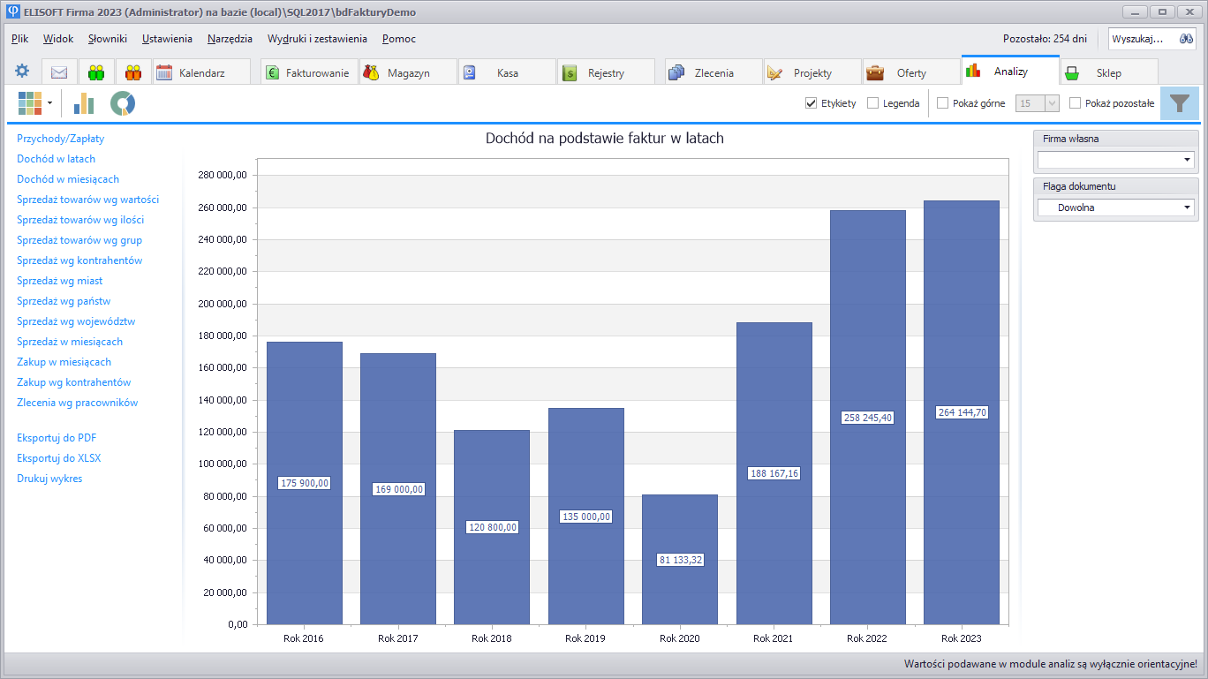Click the Analizy bar chart icon
Image resolution: width=1208 pixels, height=679 pixels.
click(972, 70)
